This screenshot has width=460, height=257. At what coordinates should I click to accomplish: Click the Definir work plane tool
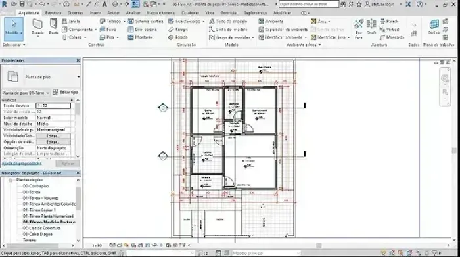click(434, 27)
